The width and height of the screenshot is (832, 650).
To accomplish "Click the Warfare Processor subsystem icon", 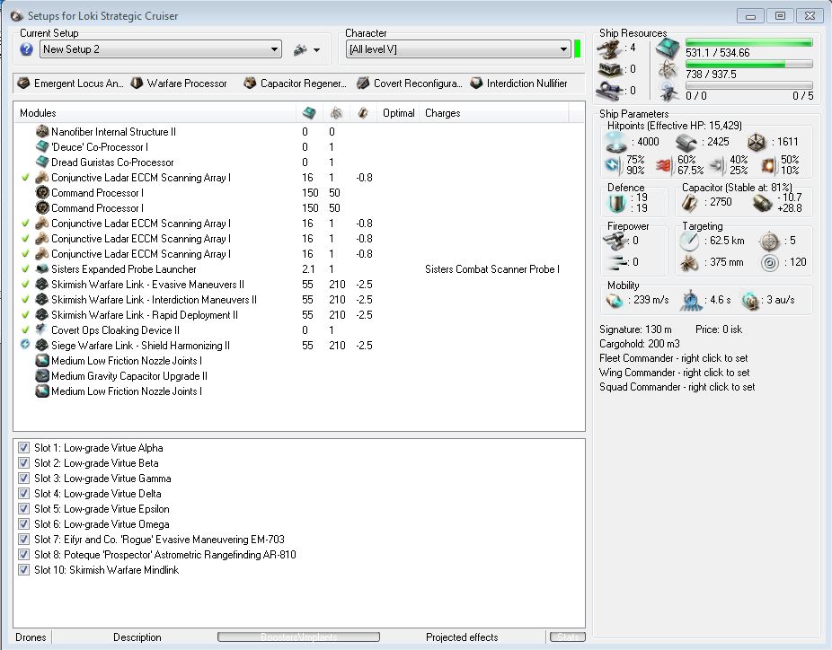I will [x=137, y=83].
